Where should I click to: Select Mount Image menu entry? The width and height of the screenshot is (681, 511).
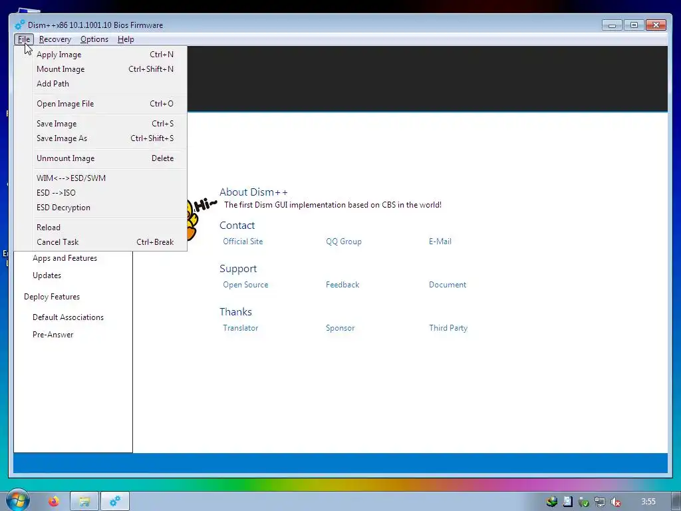point(104,69)
